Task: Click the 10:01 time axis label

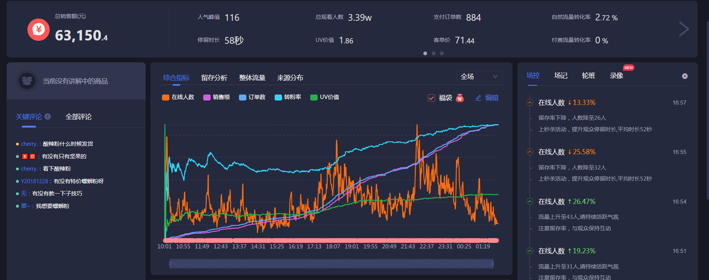Action: pyautogui.click(x=165, y=247)
